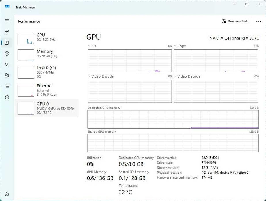Image resolution: width=266 pixels, height=201 pixels.
Task: Click the Dedicated GPU memory graph
Action: click(x=173, y=119)
